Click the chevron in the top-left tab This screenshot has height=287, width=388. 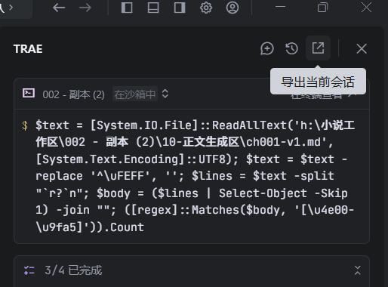pos(11,8)
